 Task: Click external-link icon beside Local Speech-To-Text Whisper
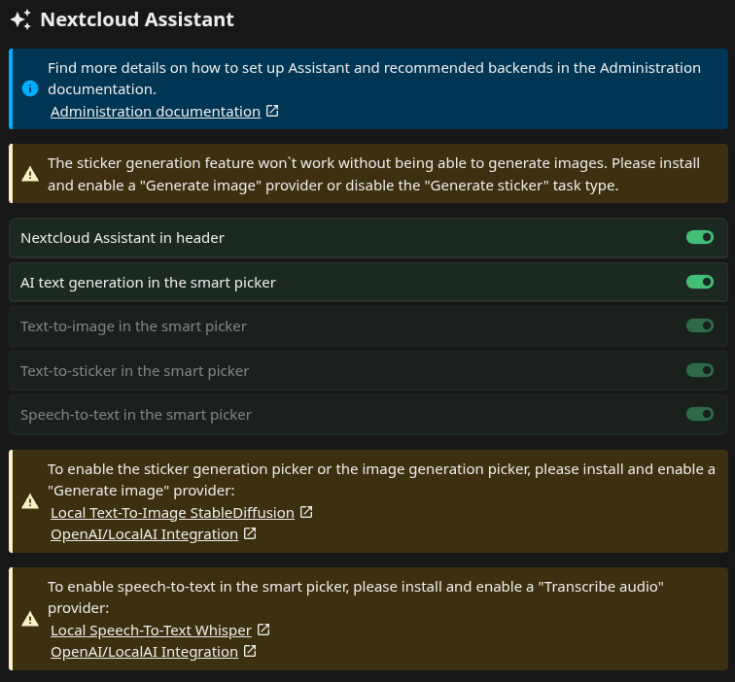coord(263,630)
